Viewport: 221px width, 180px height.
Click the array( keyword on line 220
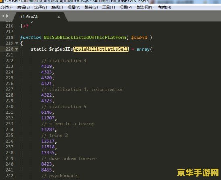click(x=144, y=49)
